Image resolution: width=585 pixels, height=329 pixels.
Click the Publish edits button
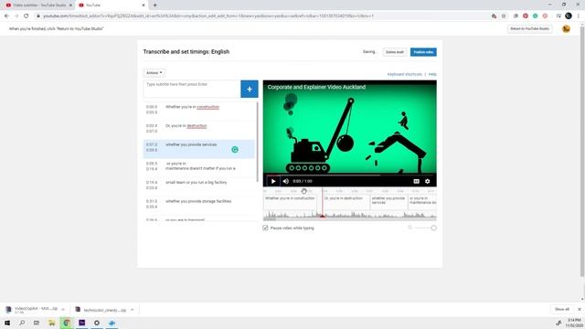pos(423,52)
